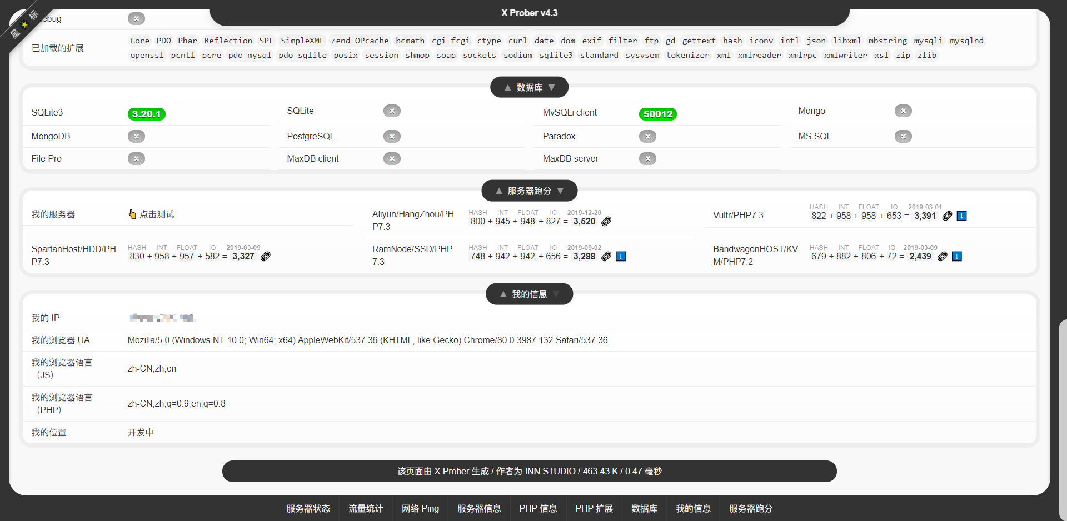Click the green SQLite3 3.20.1 version badge
Viewport: 1067px width, 521px height.
pyautogui.click(x=147, y=114)
